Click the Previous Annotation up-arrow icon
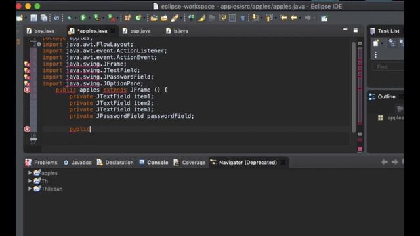The height and width of the screenshot is (236, 420). (x=269, y=18)
